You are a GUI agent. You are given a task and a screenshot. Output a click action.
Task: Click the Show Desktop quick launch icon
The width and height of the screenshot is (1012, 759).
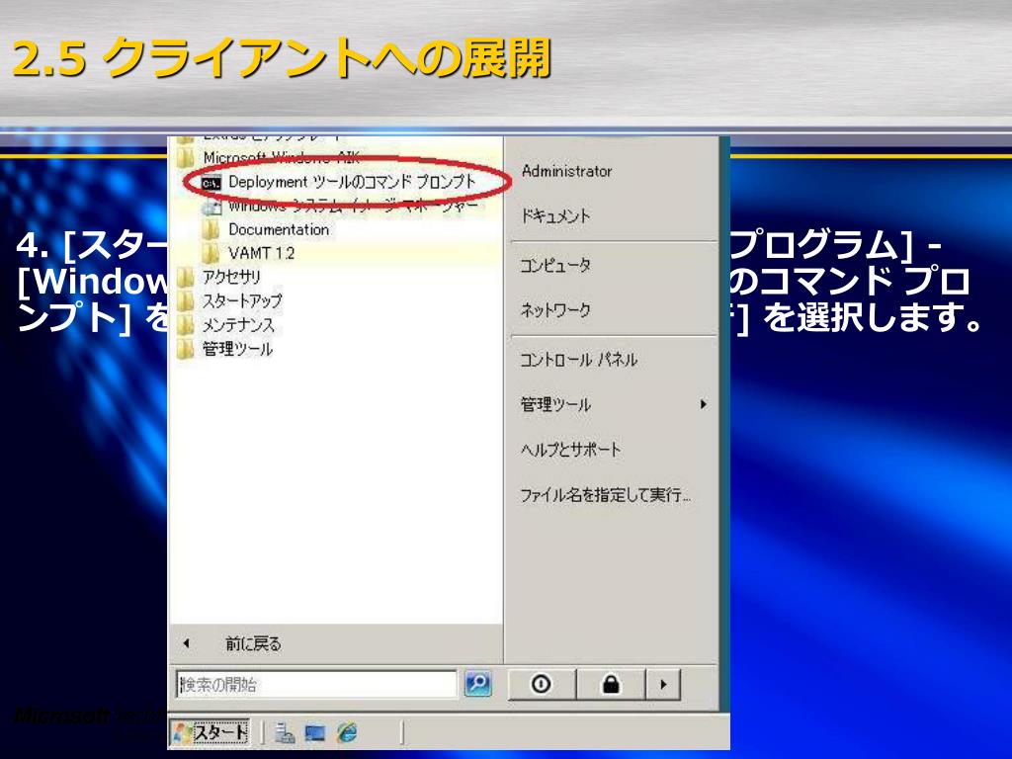coord(315,733)
